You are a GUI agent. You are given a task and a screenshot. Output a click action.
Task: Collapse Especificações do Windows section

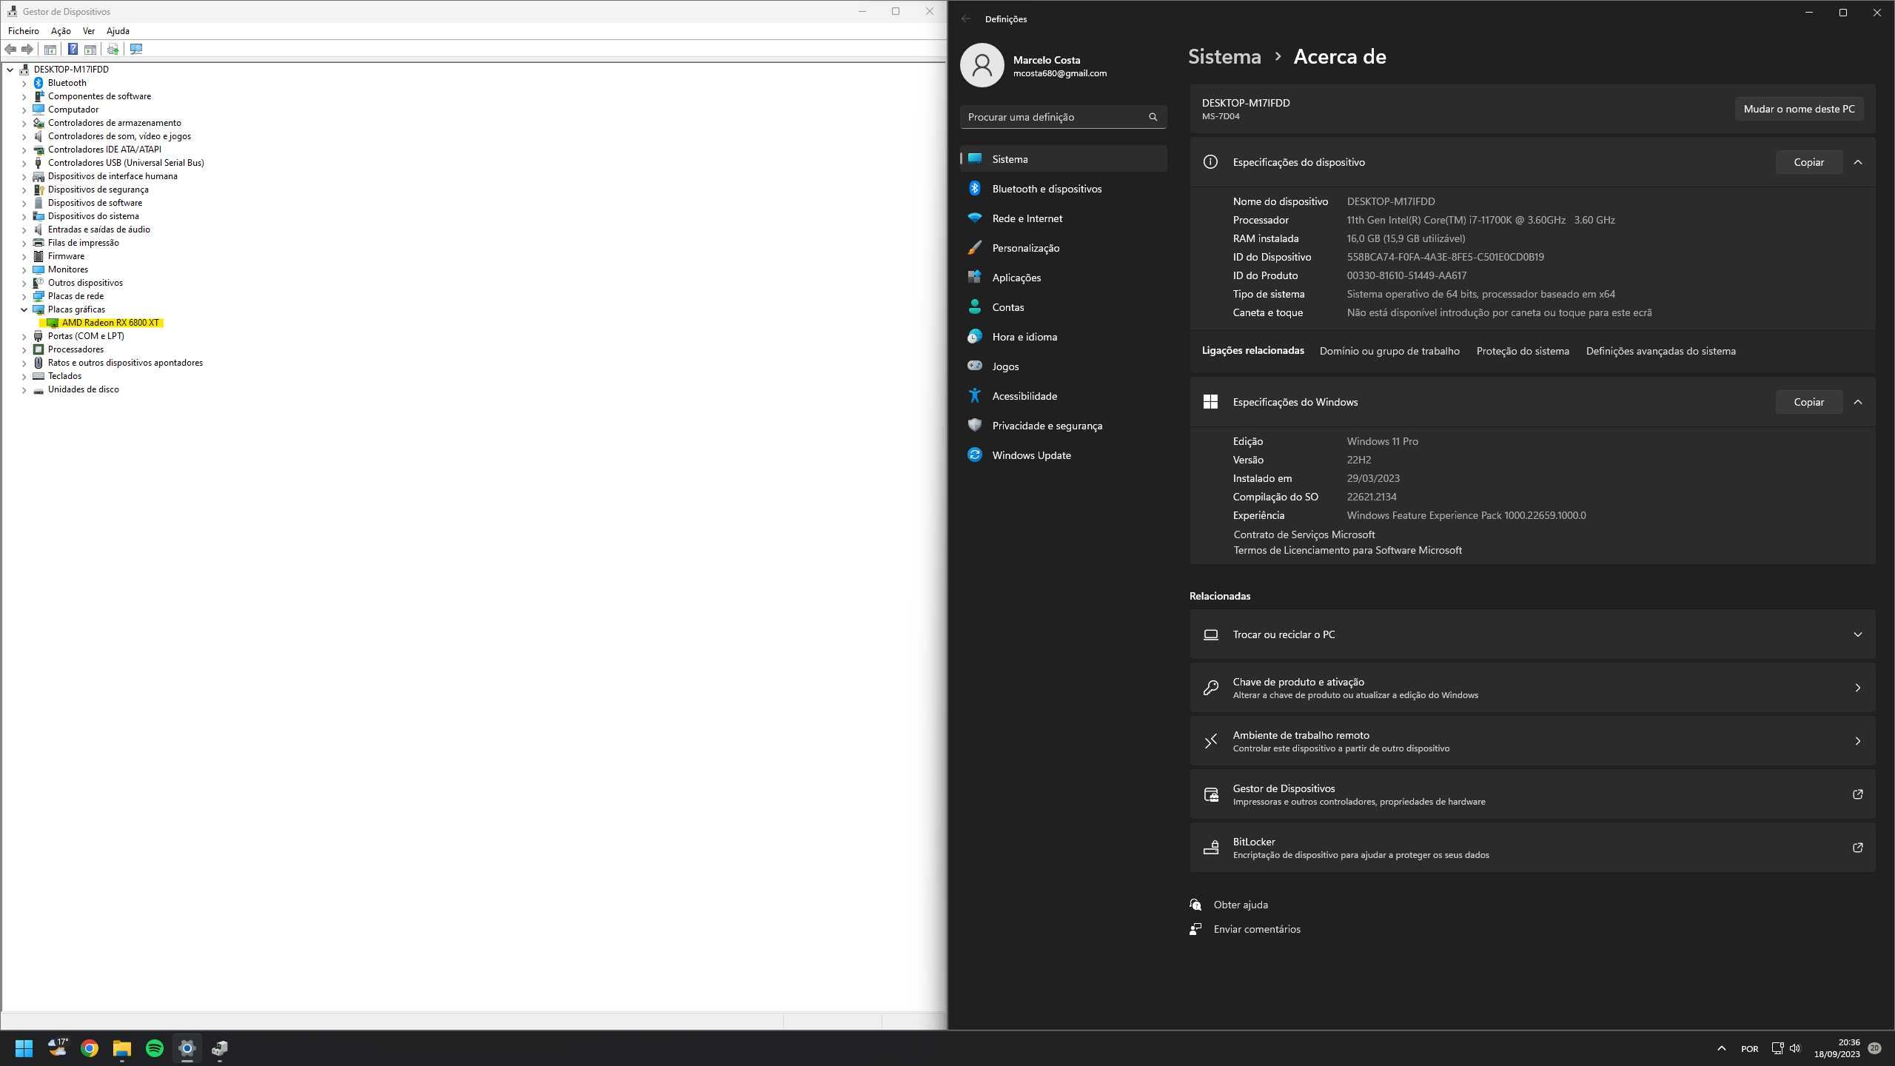(1858, 402)
